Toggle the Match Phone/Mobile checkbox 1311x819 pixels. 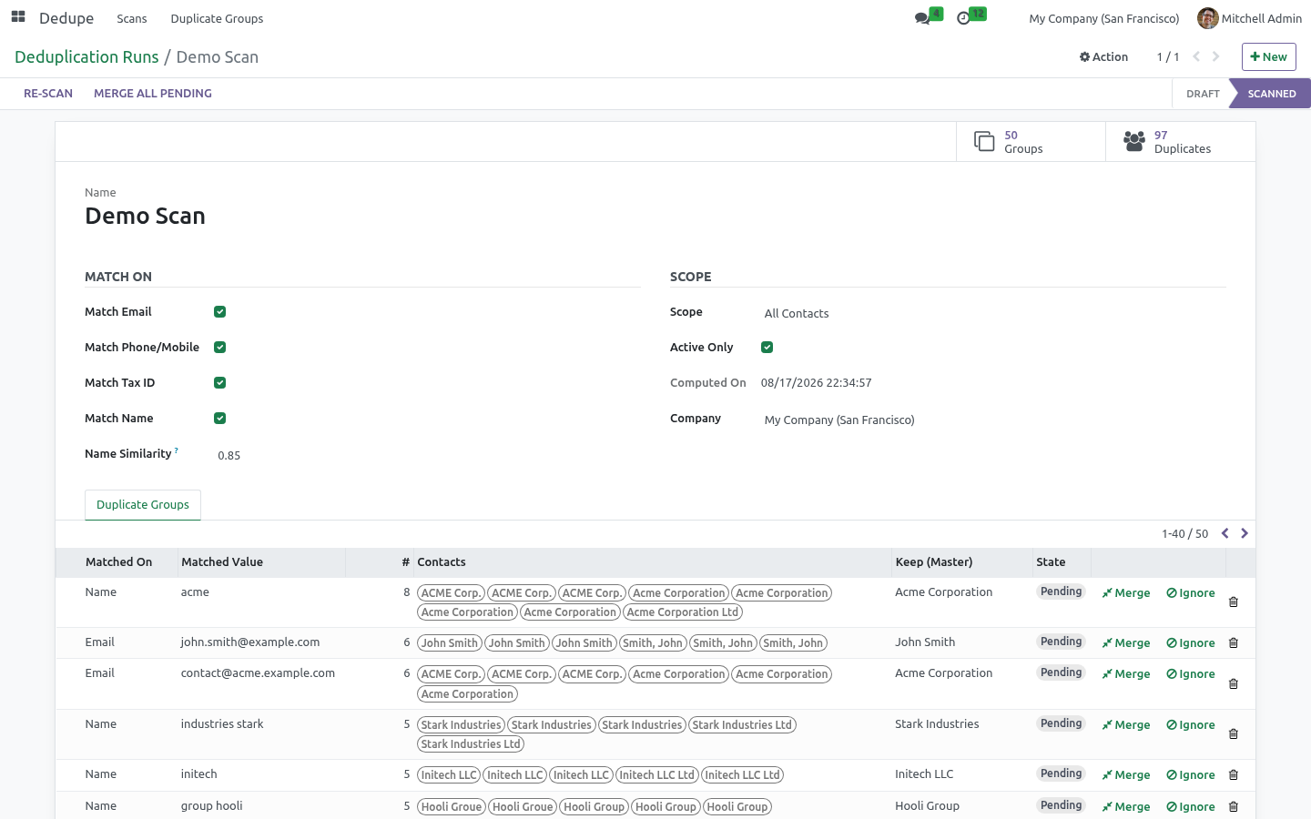[219, 348]
